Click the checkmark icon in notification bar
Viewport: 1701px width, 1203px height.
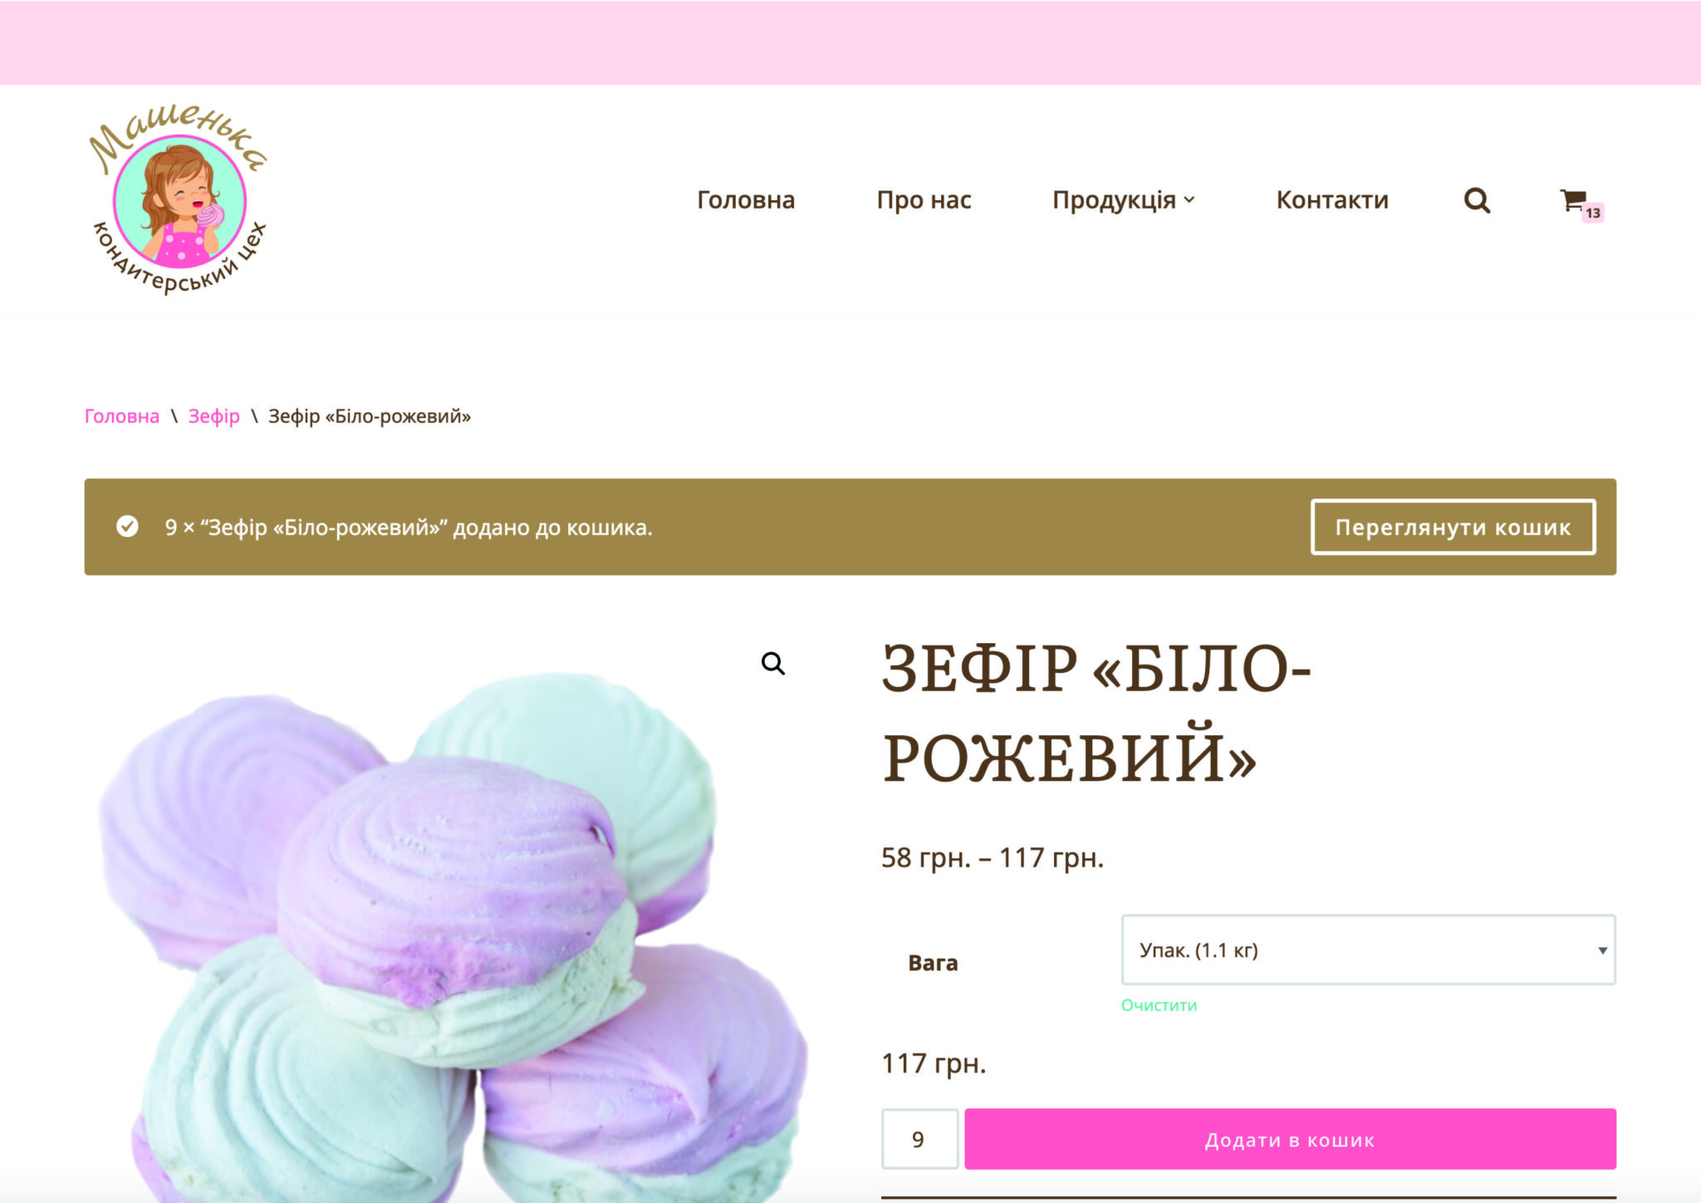pyautogui.click(x=127, y=527)
